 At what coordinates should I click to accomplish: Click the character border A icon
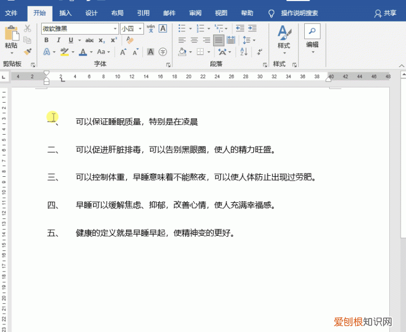[x=163, y=29]
